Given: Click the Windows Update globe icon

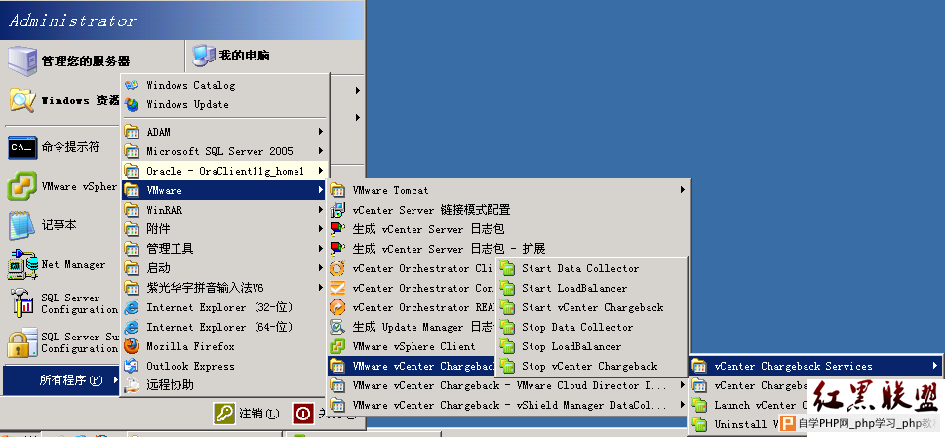Looking at the screenshot, I should [x=132, y=105].
